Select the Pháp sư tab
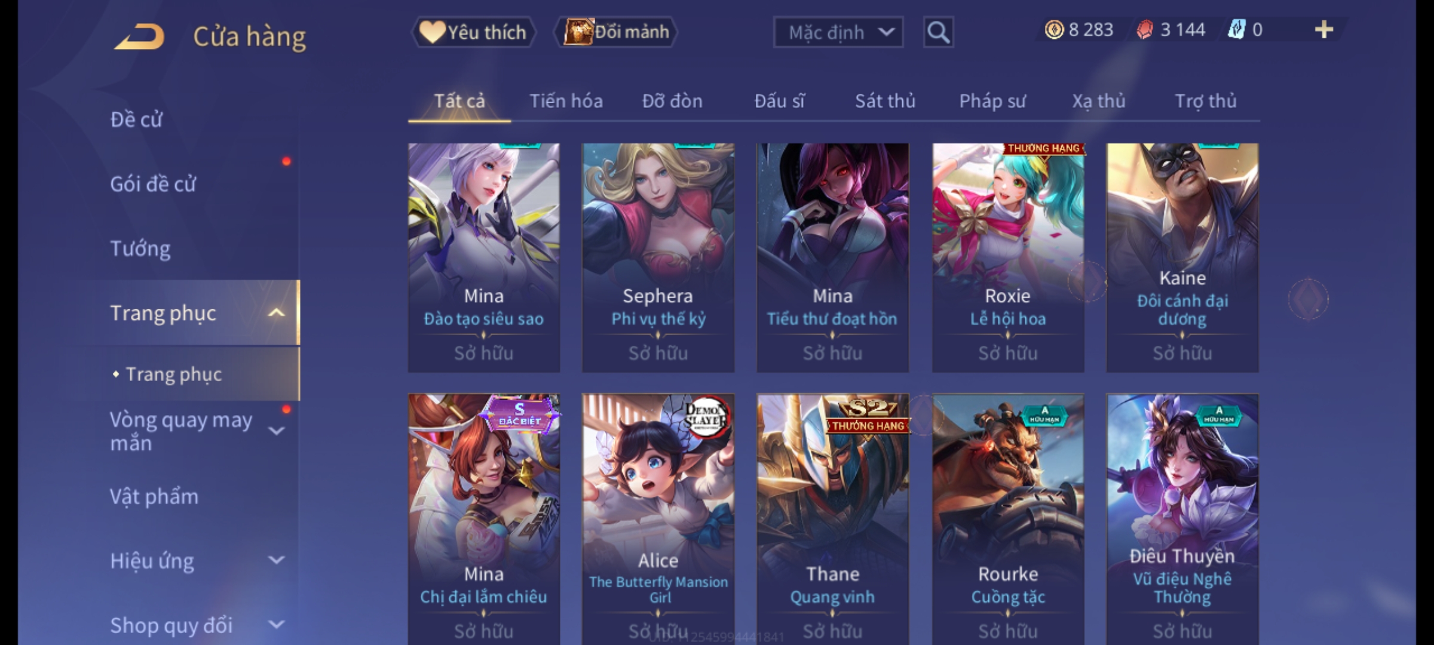1434x645 pixels. pos(992,101)
